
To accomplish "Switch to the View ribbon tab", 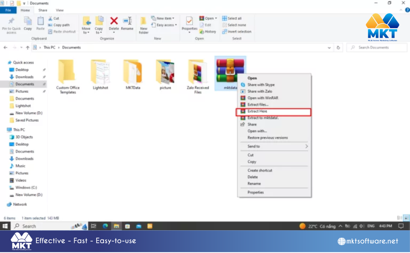I will [60, 10].
